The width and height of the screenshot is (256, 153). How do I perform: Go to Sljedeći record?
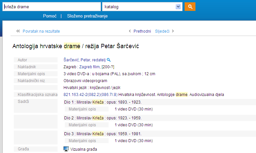pyautogui.click(x=162, y=31)
